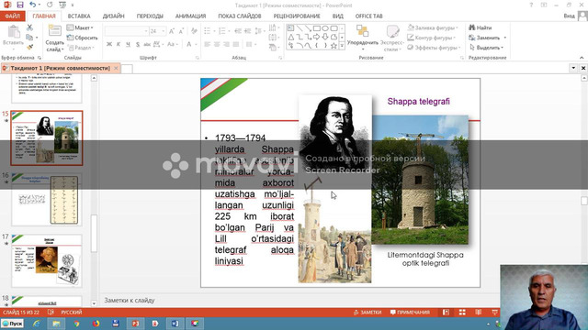Open Пуск start menu
Image resolution: width=588 pixels, height=330 pixels.
12,324
